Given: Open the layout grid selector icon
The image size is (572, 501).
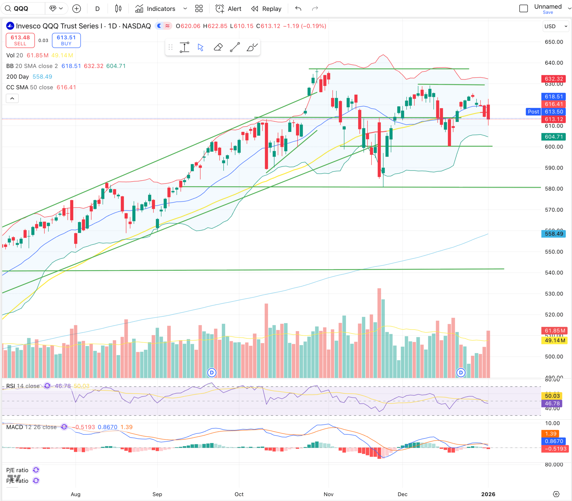Looking at the screenshot, I should click(199, 9).
